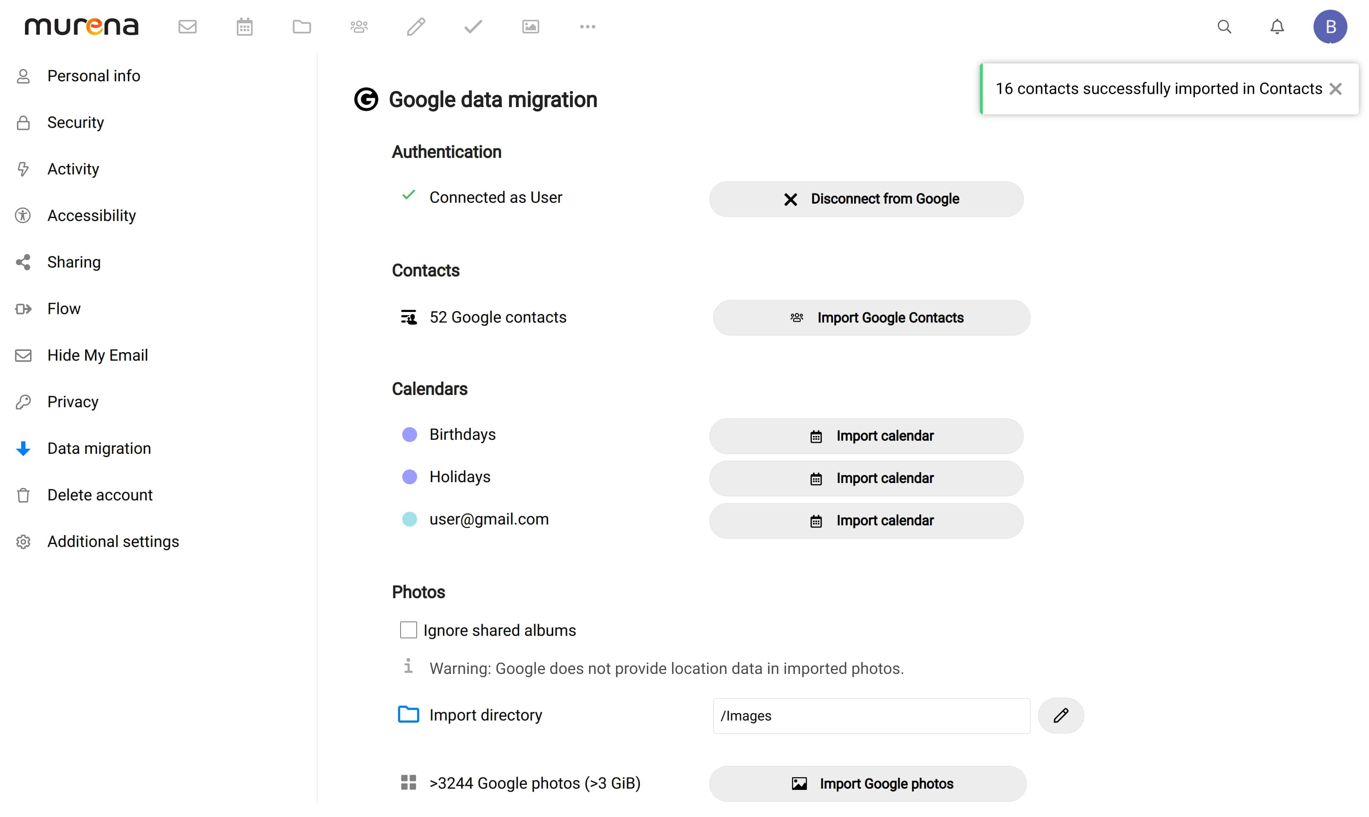Click the /Images directory input field
This screenshot has width=1369, height=817.
tap(870, 716)
